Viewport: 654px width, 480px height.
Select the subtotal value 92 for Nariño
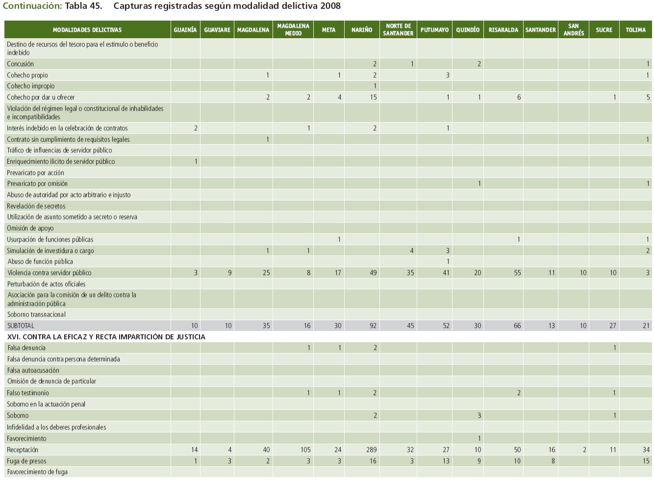point(373,326)
